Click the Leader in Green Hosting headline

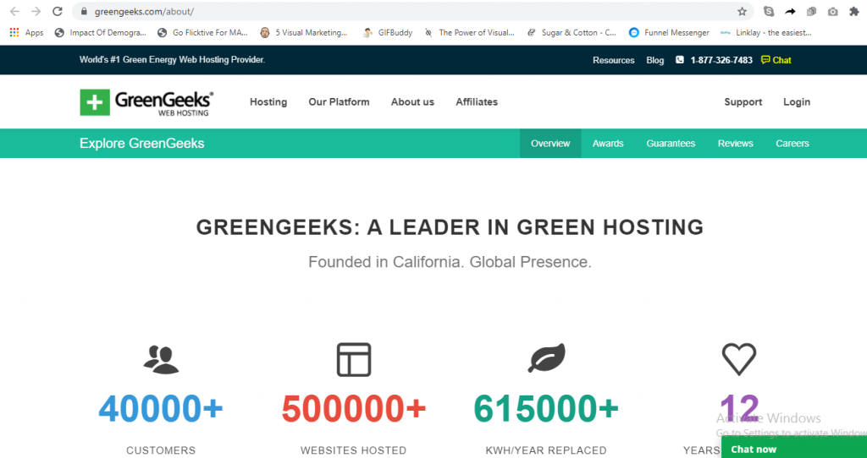(x=450, y=227)
